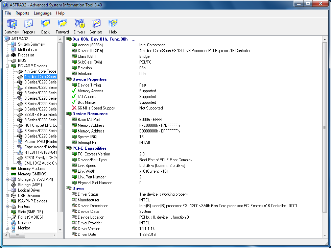Screen dimensions: 331x248
Task: Select Pitcairn PRO device in tree
Action: 41,142
